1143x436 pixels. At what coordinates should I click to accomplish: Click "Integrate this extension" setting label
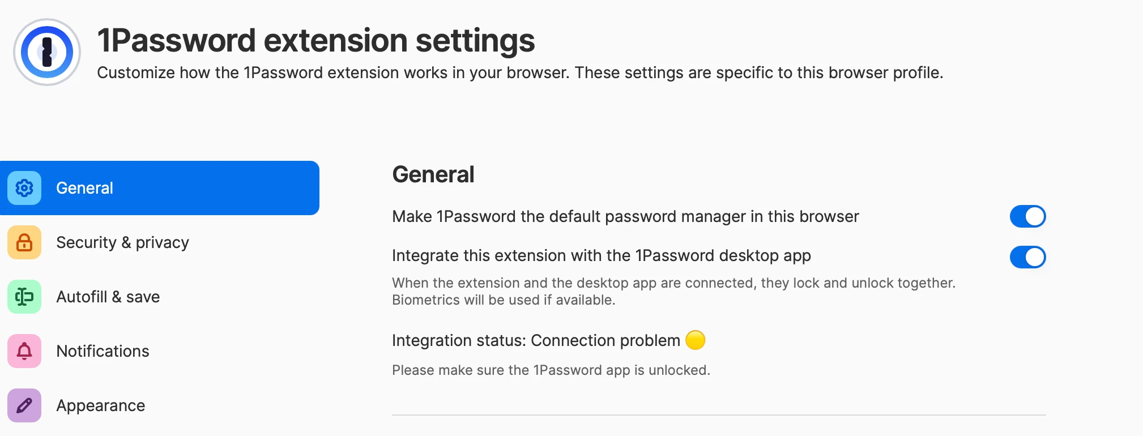coord(602,255)
